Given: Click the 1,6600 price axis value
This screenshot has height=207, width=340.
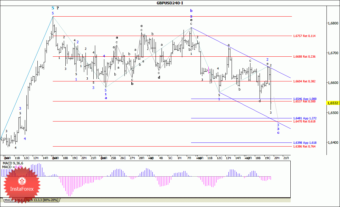Looking at the screenshot, I should pos(333,83).
